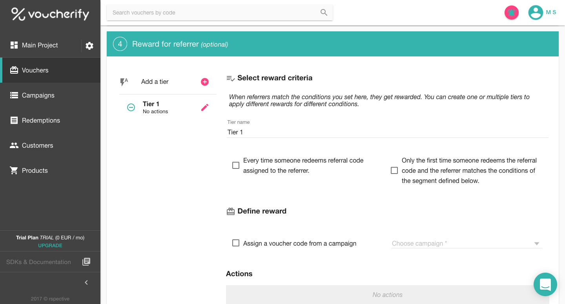Select the Tier 1 entry
This screenshot has width=565, height=304.
tap(155, 107)
